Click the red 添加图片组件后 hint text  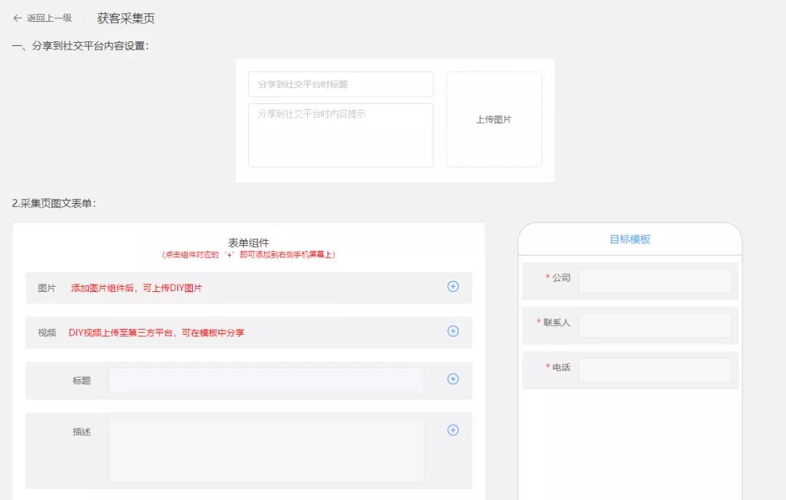pos(136,288)
